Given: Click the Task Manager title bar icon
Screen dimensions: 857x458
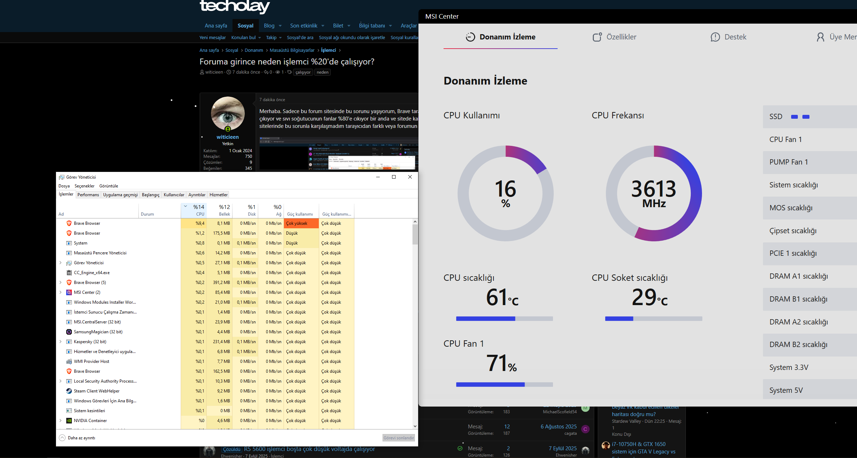Looking at the screenshot, I should (62, 177).
